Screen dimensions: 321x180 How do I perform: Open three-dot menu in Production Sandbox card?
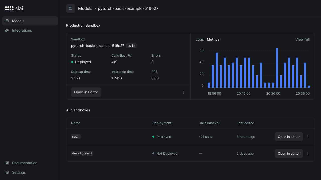(x=184, y=92)
